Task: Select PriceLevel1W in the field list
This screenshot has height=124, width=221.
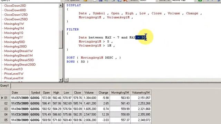Action: [14, 74]
